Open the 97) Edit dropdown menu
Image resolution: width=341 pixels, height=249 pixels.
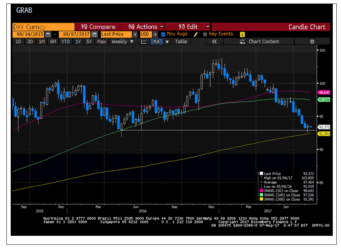pos(187,27)
